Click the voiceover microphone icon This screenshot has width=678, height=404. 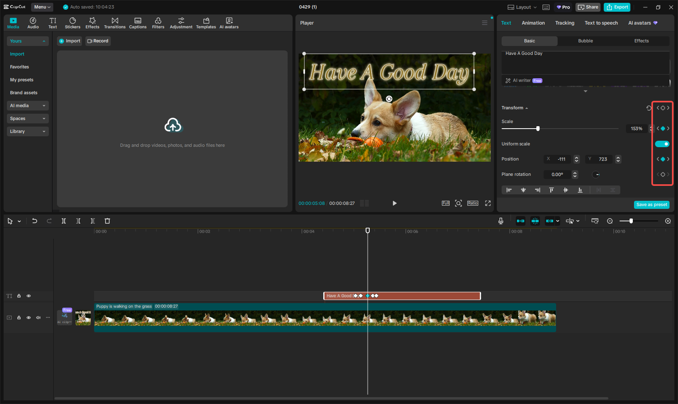[x=500, y=221]
